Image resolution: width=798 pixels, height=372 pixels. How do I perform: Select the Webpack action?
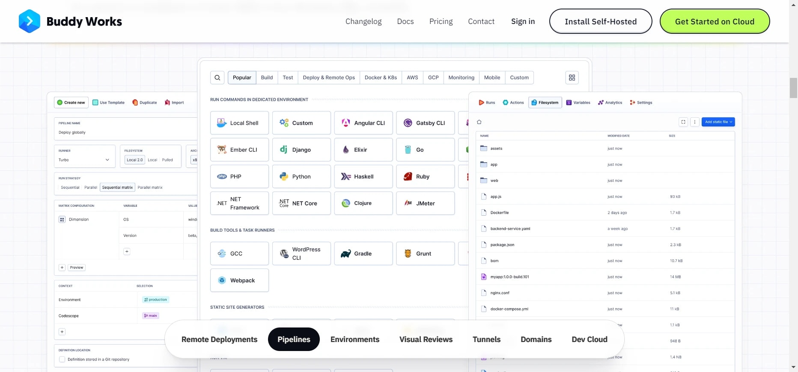(x=240, y=280)
